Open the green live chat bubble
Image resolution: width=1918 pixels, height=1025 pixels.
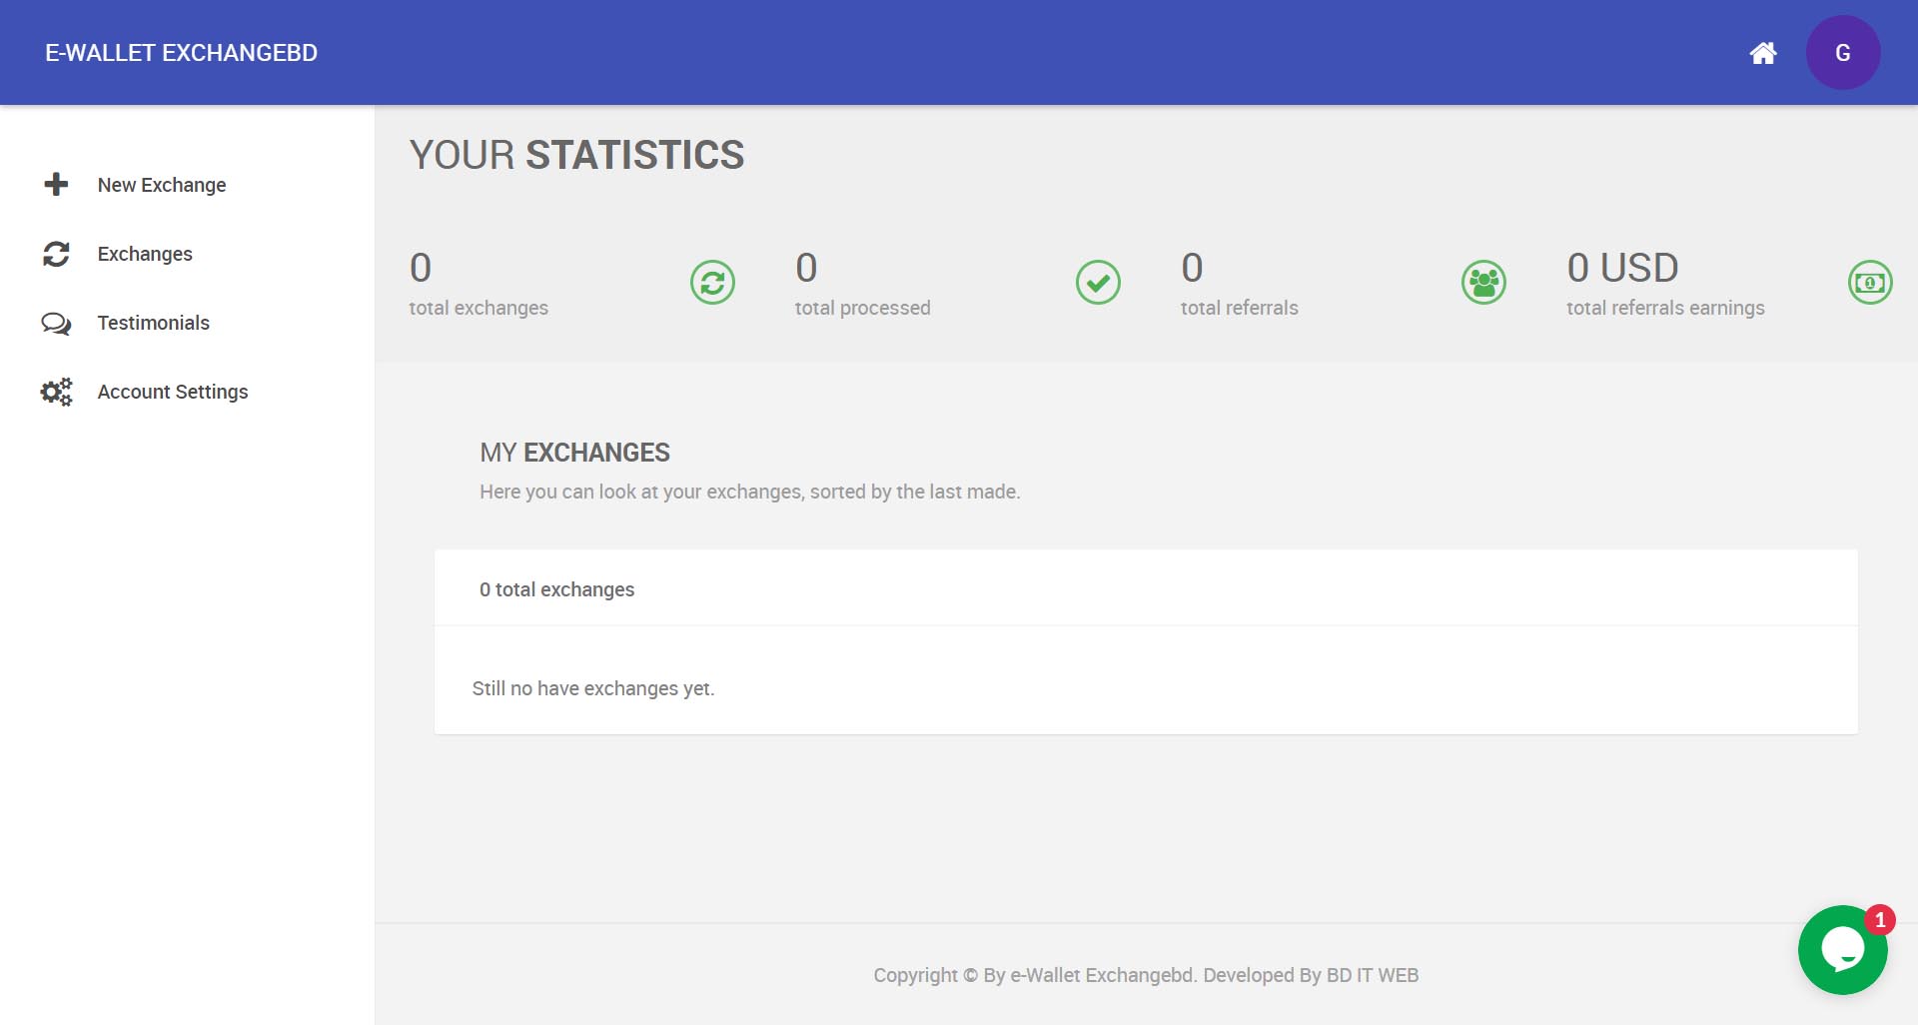point(1841,950)
